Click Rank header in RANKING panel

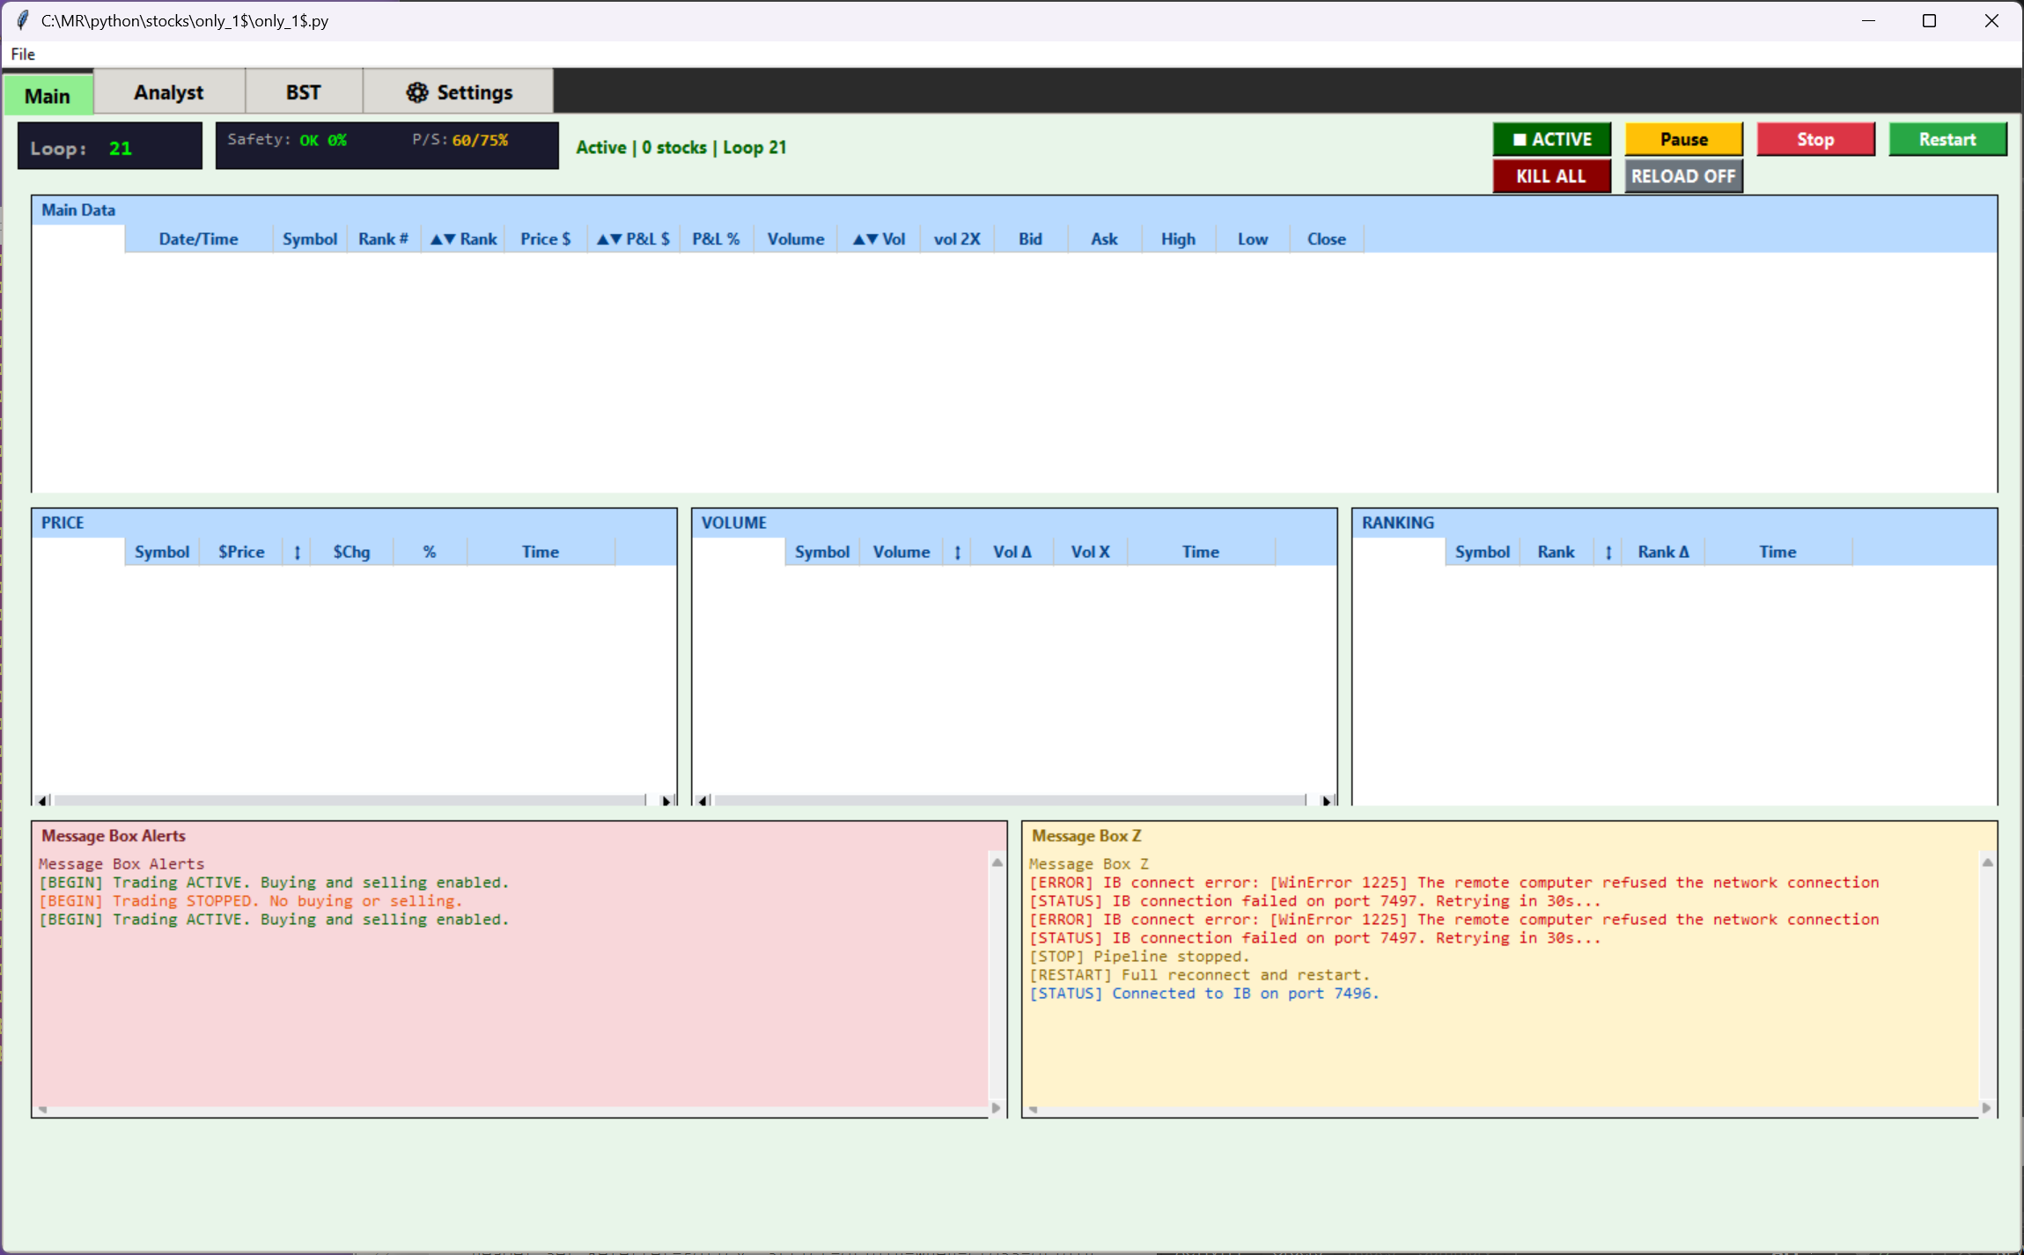tap(1557, 552)
